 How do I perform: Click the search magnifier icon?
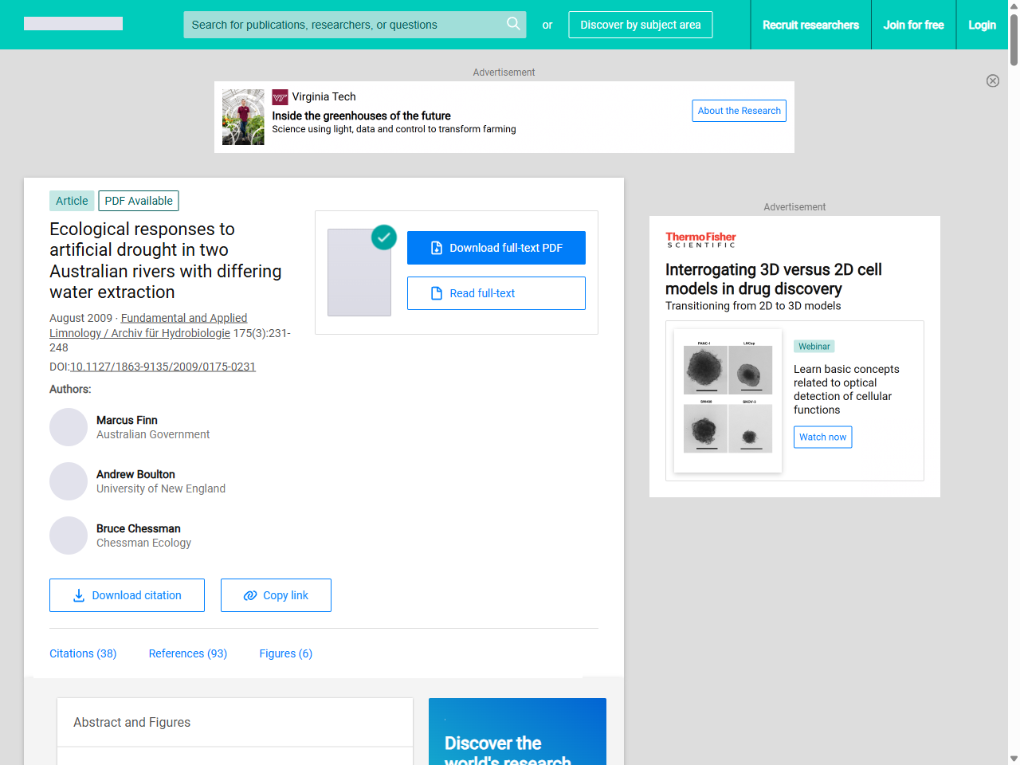click(513, 25)
